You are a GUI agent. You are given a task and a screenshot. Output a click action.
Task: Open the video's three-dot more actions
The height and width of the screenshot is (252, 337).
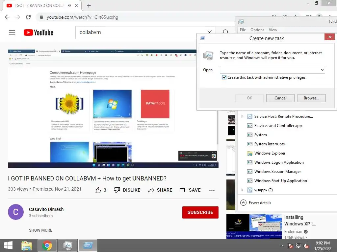pyautogui.click(x=212, y=191)
